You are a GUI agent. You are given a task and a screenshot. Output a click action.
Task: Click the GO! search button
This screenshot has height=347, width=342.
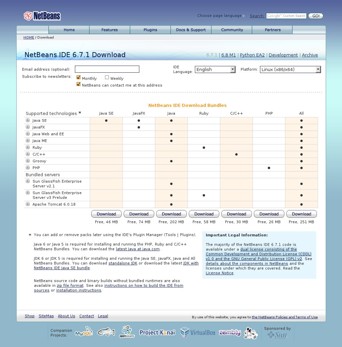[x=316, y=16]
